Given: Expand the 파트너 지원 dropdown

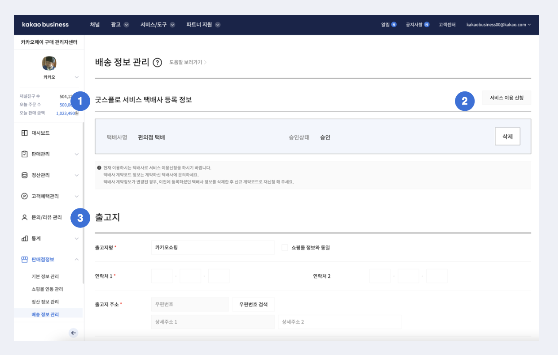Looking at the screenshot, I should coord(203,25).
